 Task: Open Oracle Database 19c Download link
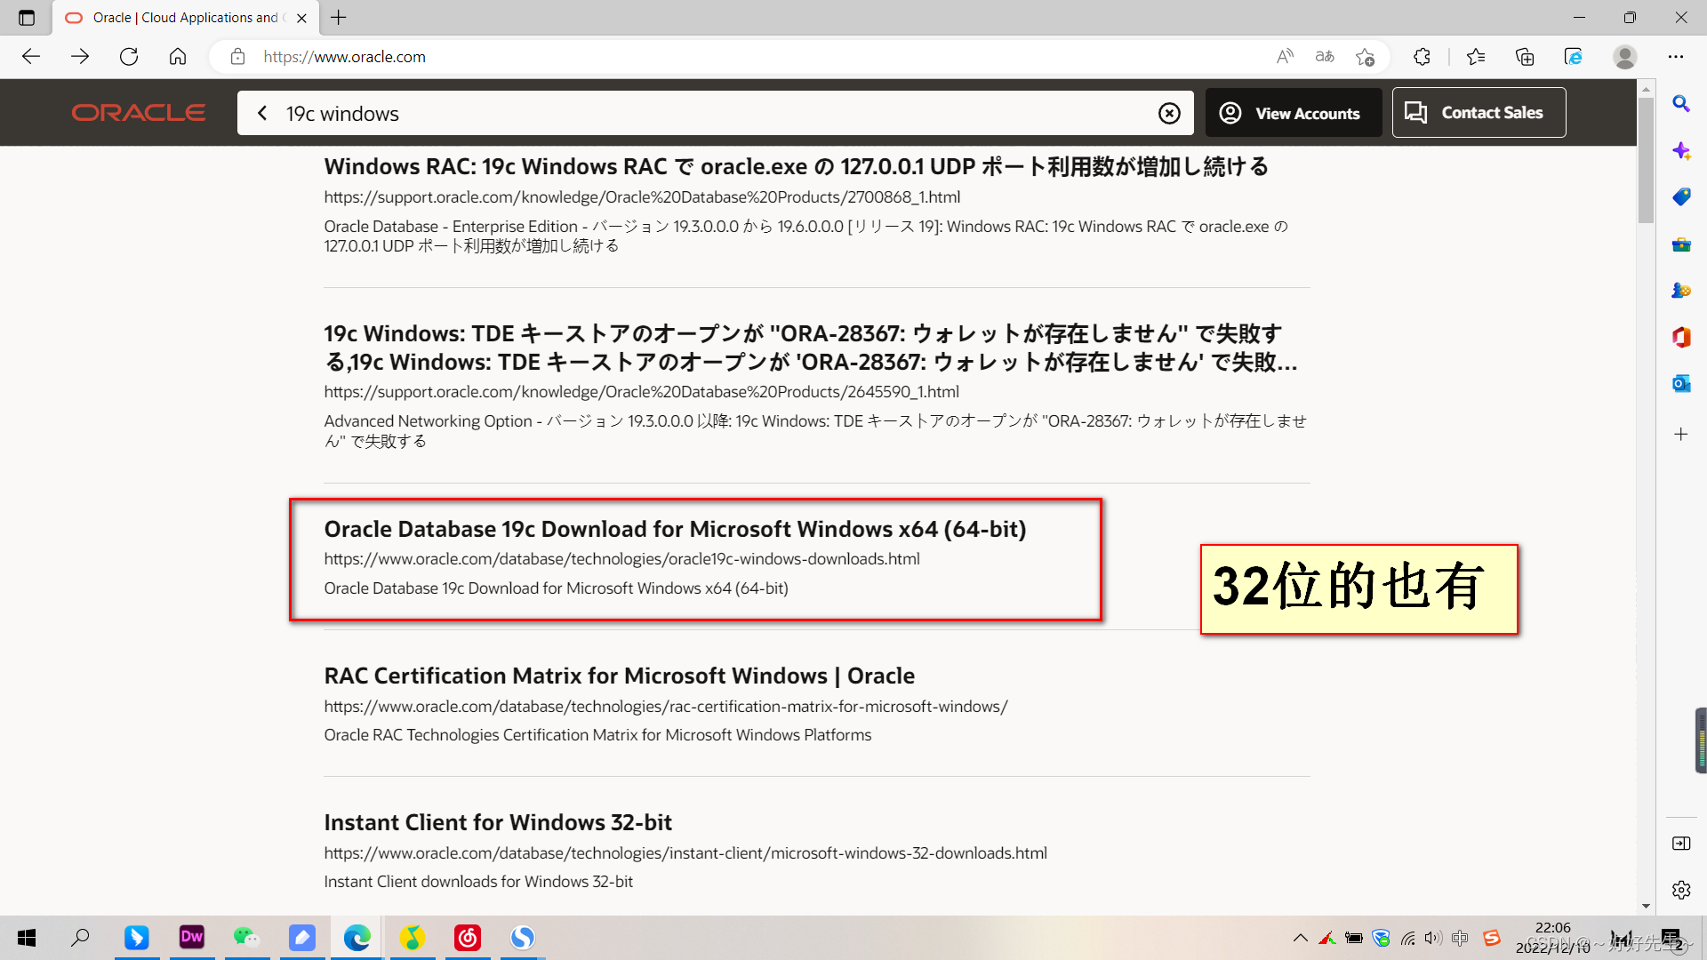[x=674, y=529]
